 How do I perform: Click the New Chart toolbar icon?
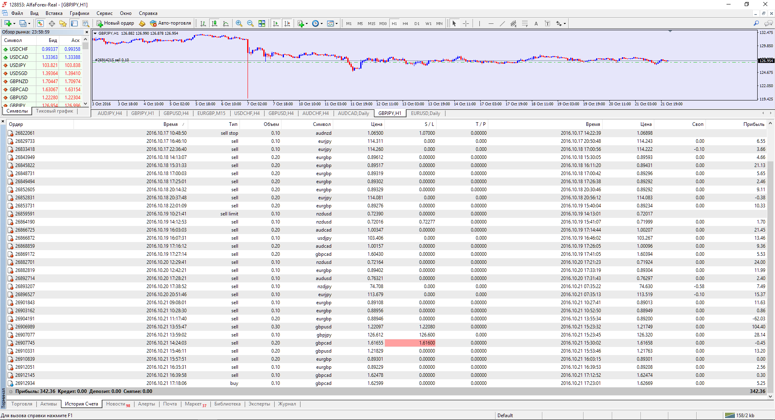[8, 23]
